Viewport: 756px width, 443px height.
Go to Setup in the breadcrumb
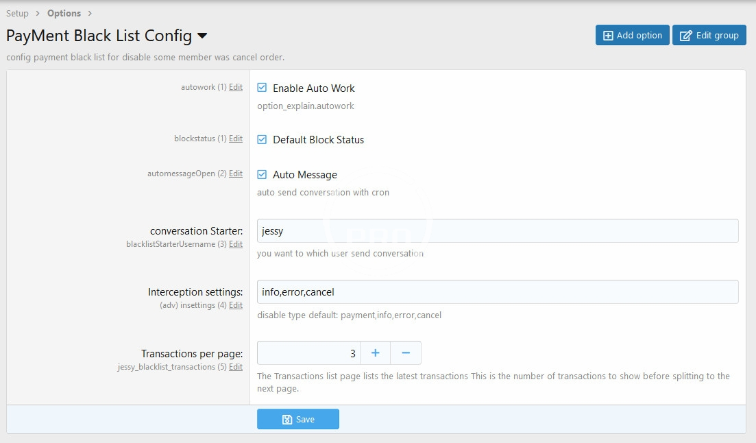(18, 13)
